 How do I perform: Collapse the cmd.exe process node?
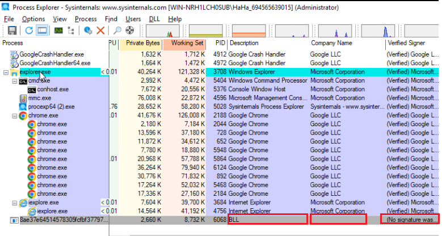coord(15,81)
